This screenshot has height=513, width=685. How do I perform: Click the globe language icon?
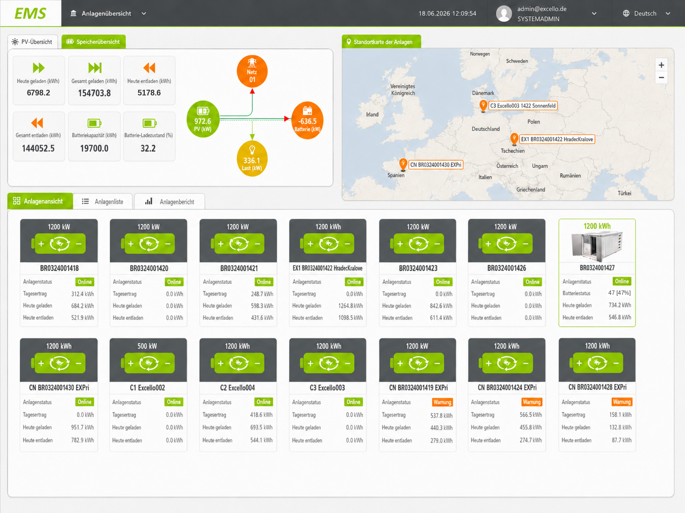coord(626,13)
